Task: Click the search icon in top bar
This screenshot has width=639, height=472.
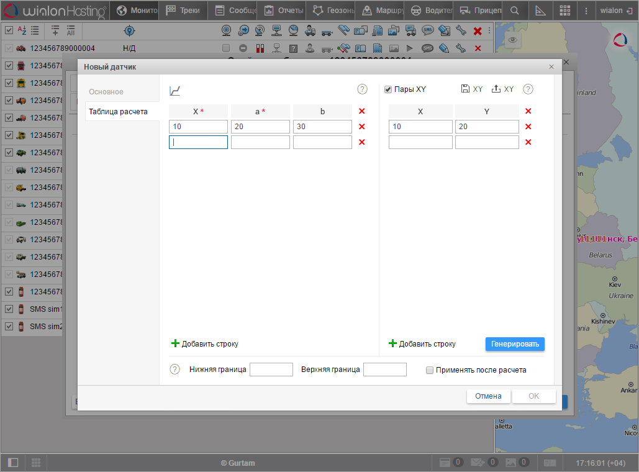Action: pos(514,11)
